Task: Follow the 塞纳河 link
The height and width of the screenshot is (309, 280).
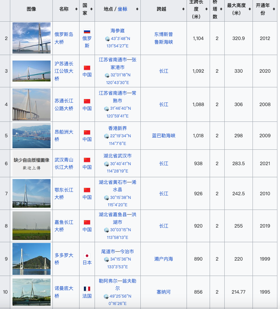Action: click(x=163, y=292)
